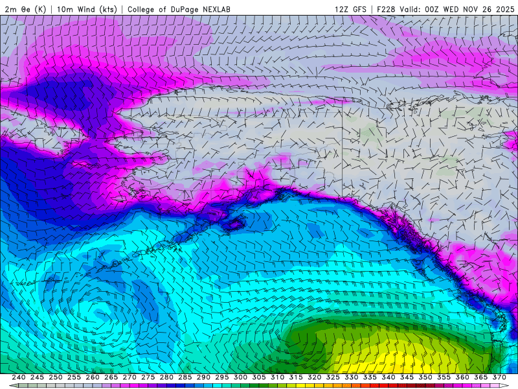Click the 265 value on the color scale
Image resolution: width=518 pixels, height=389 pixels.
(111, 377)
